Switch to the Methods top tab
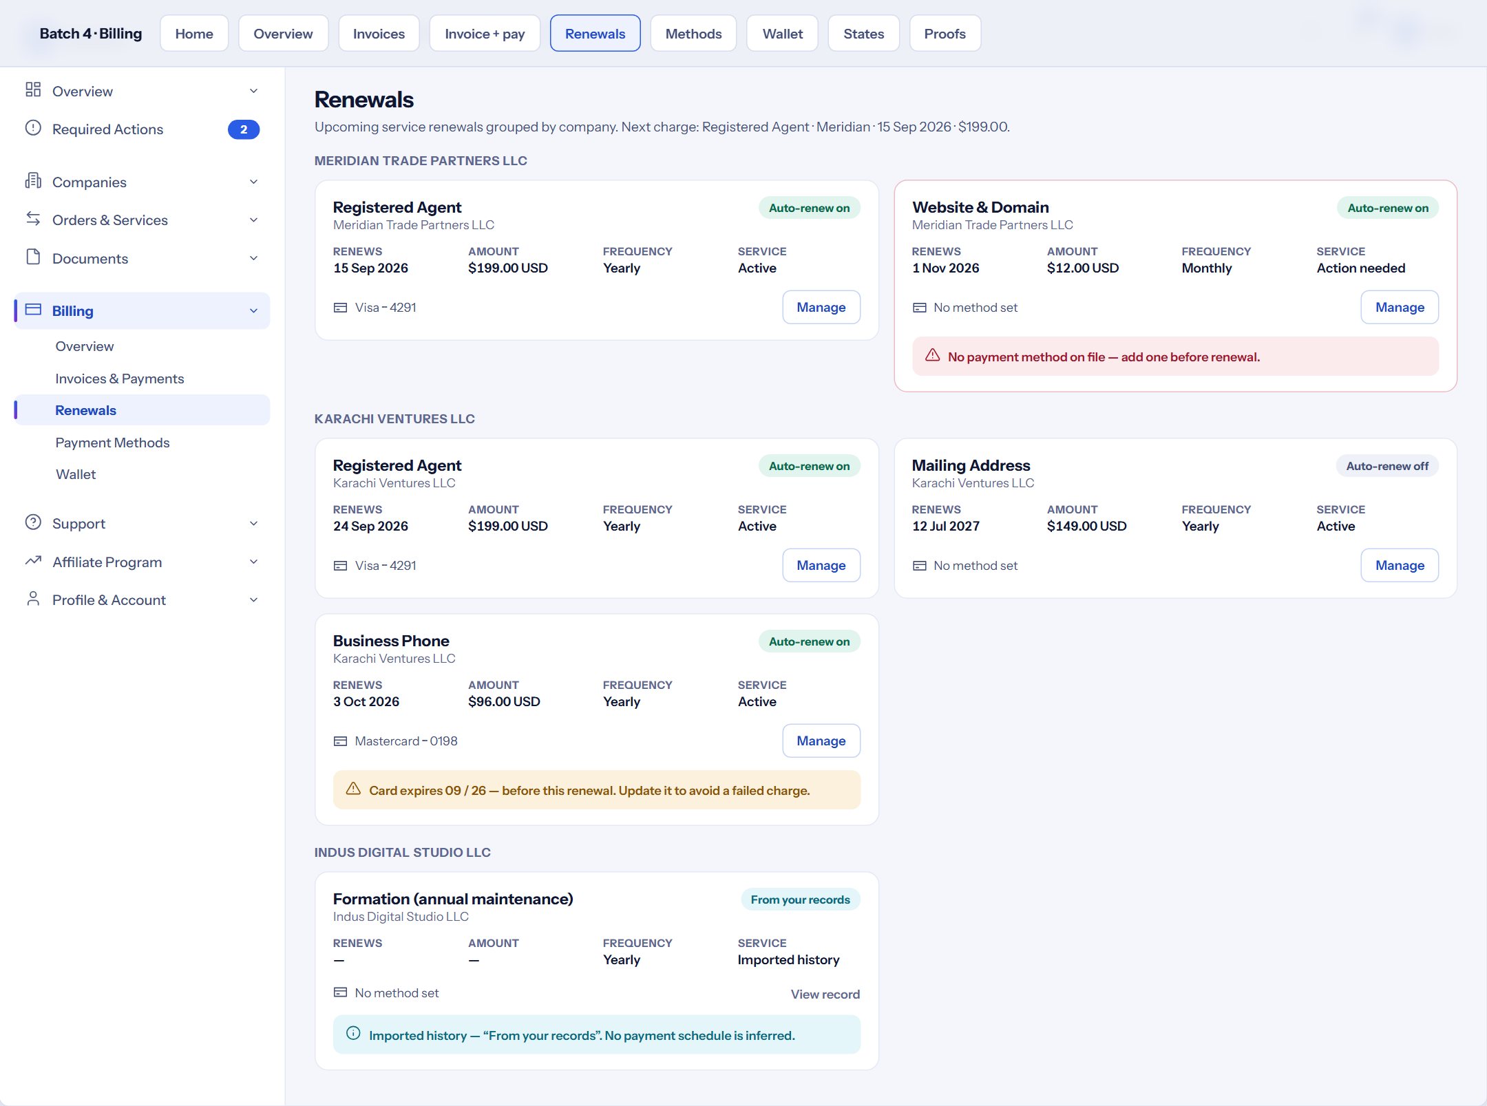This screenshot has height=1106, width=1487. (693, 34)
